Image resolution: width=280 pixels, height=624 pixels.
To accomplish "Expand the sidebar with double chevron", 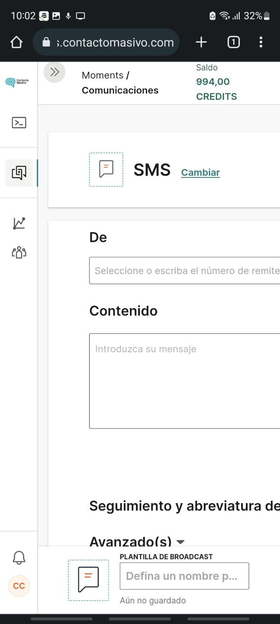I will (x=54, y=72).
